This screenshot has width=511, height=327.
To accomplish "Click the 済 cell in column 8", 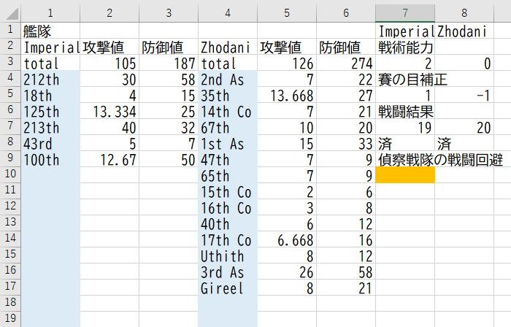I will (x=464, y=142).
